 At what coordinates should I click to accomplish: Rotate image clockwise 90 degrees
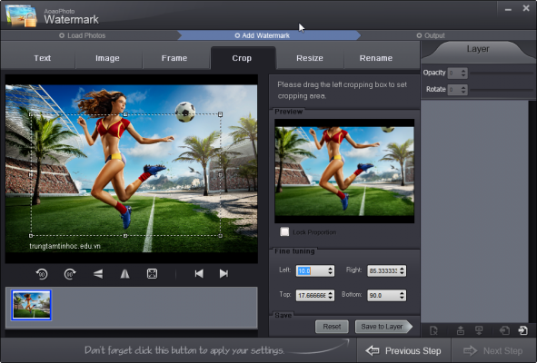point(70,274)
